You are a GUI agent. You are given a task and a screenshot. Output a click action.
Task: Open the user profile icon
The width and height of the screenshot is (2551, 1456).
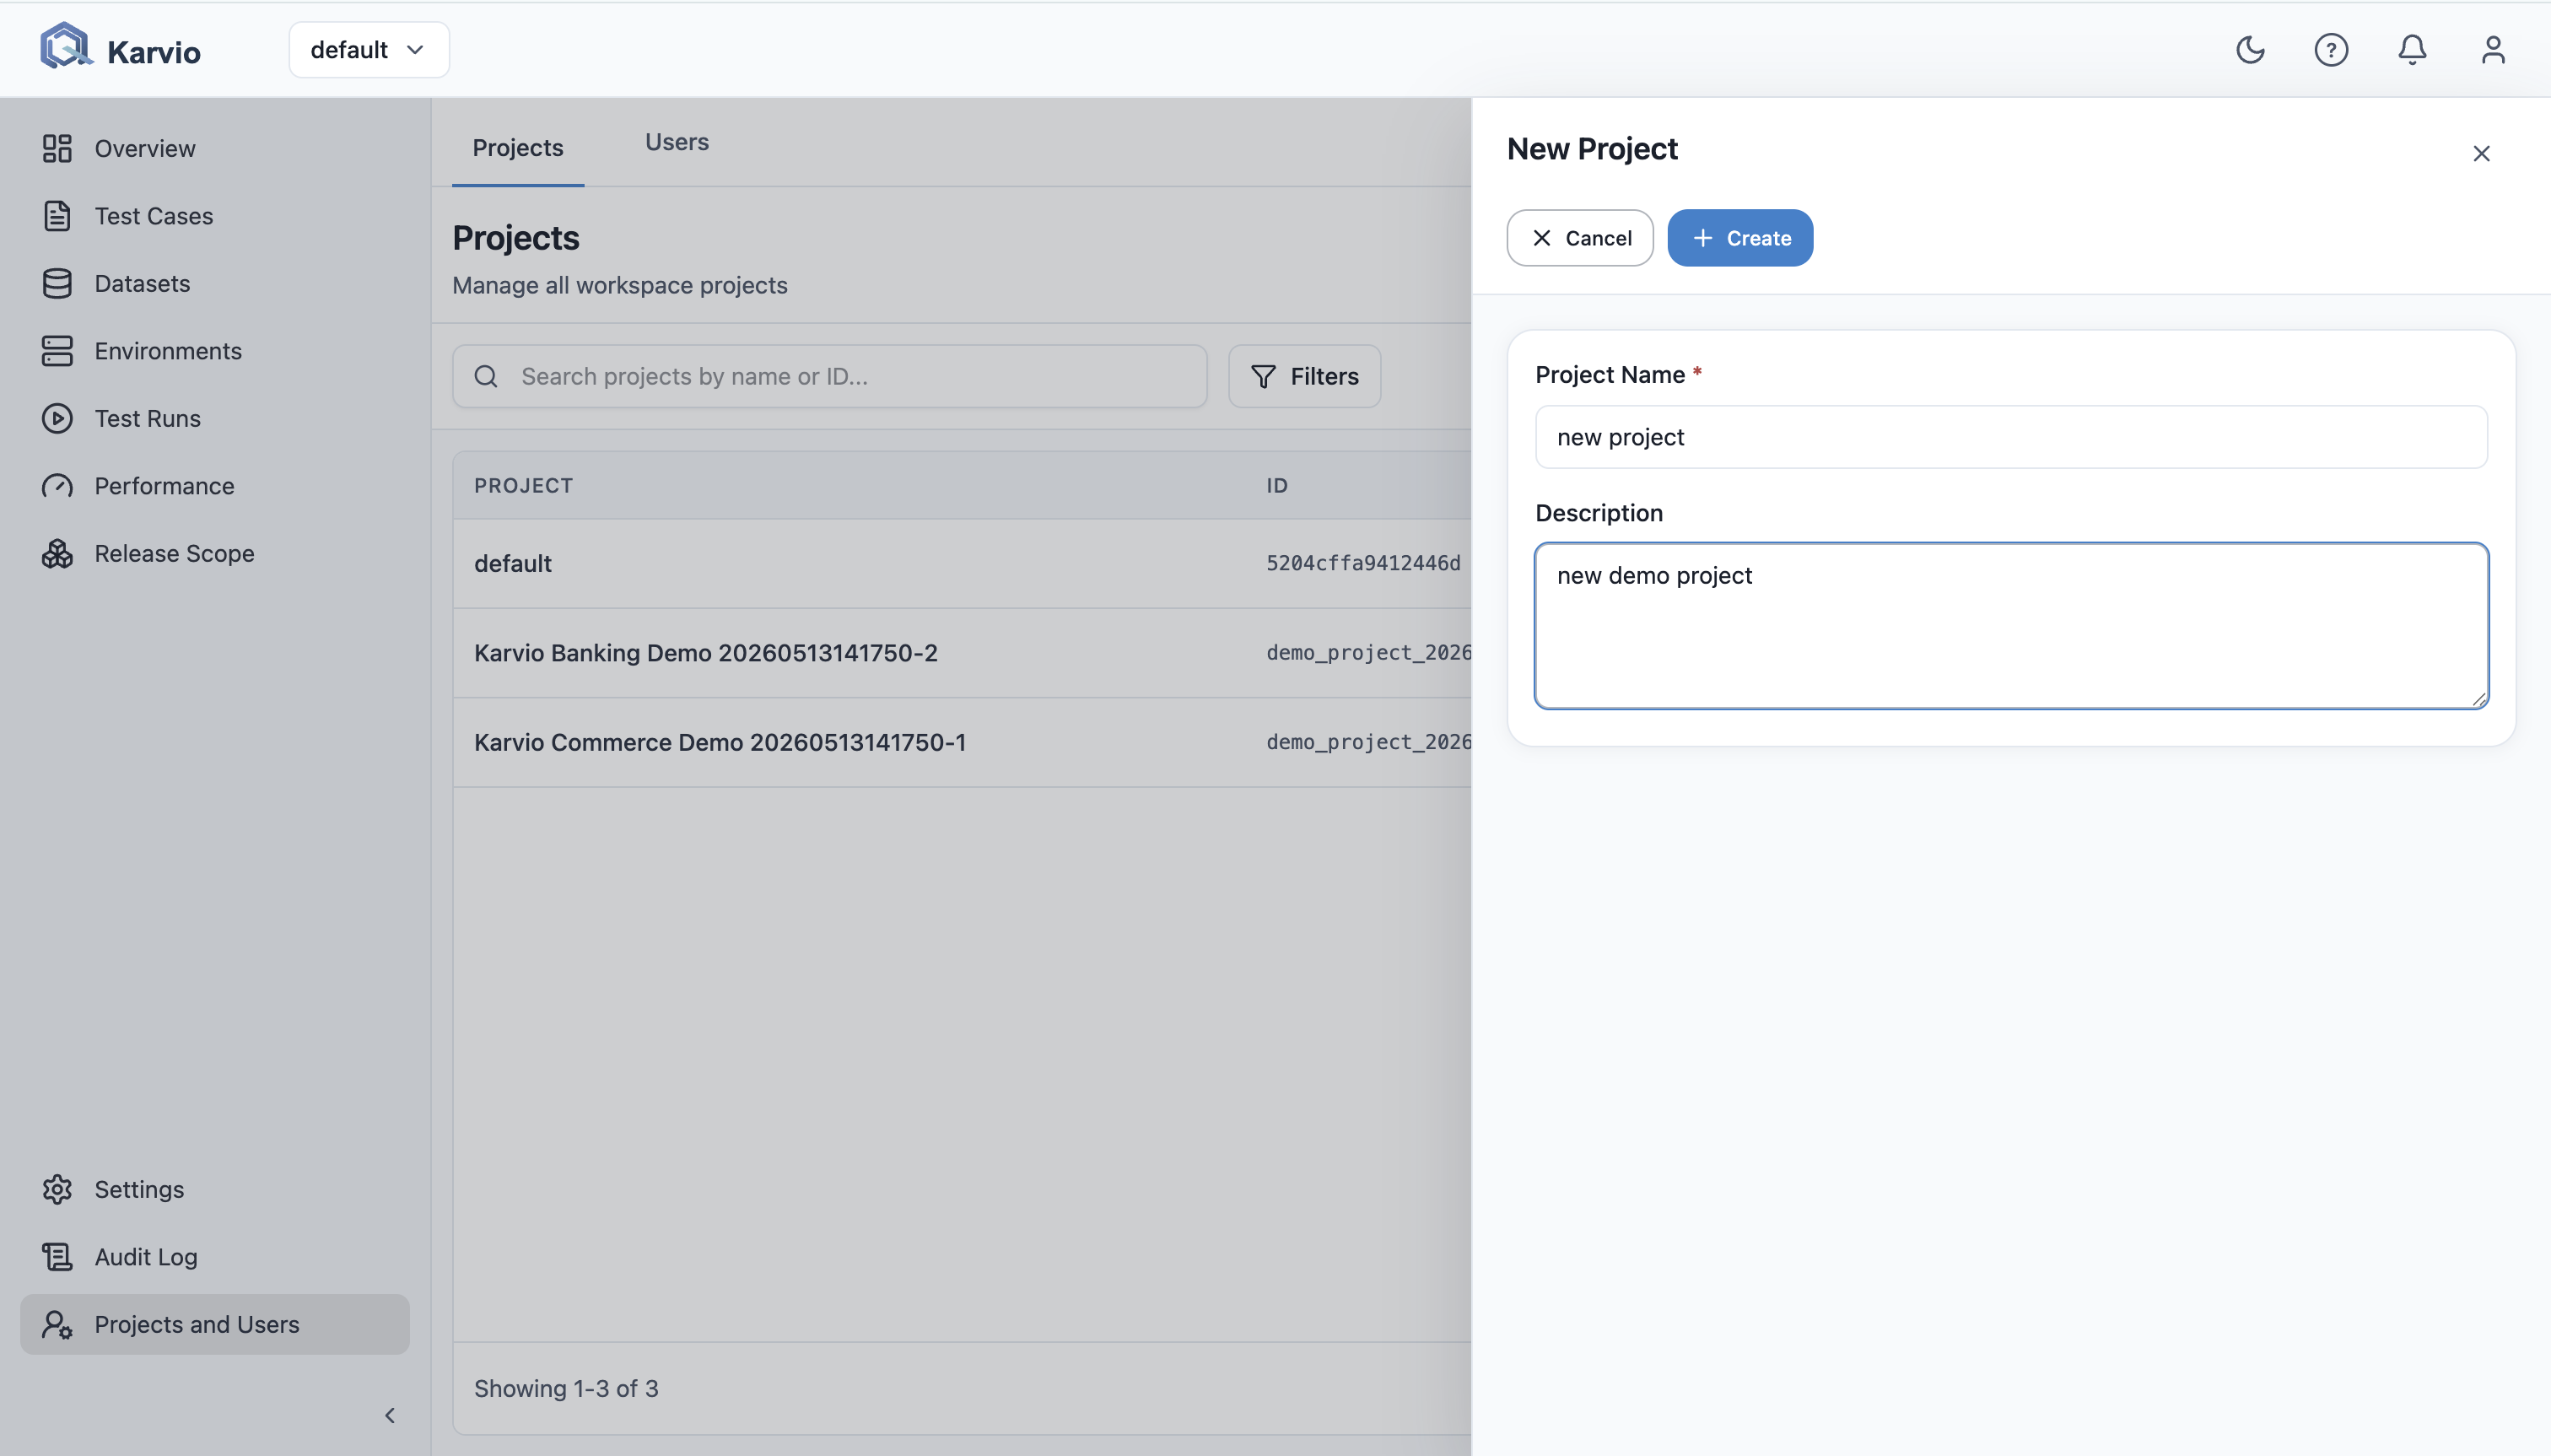(2493, 50)
